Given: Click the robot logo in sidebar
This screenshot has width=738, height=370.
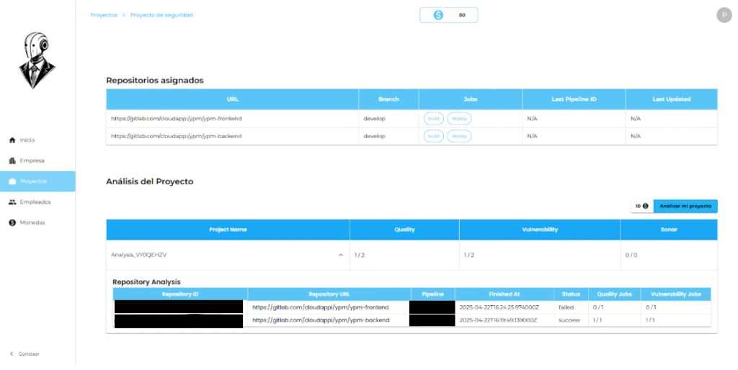Looking at the screenshot, I should coord(37,60).
